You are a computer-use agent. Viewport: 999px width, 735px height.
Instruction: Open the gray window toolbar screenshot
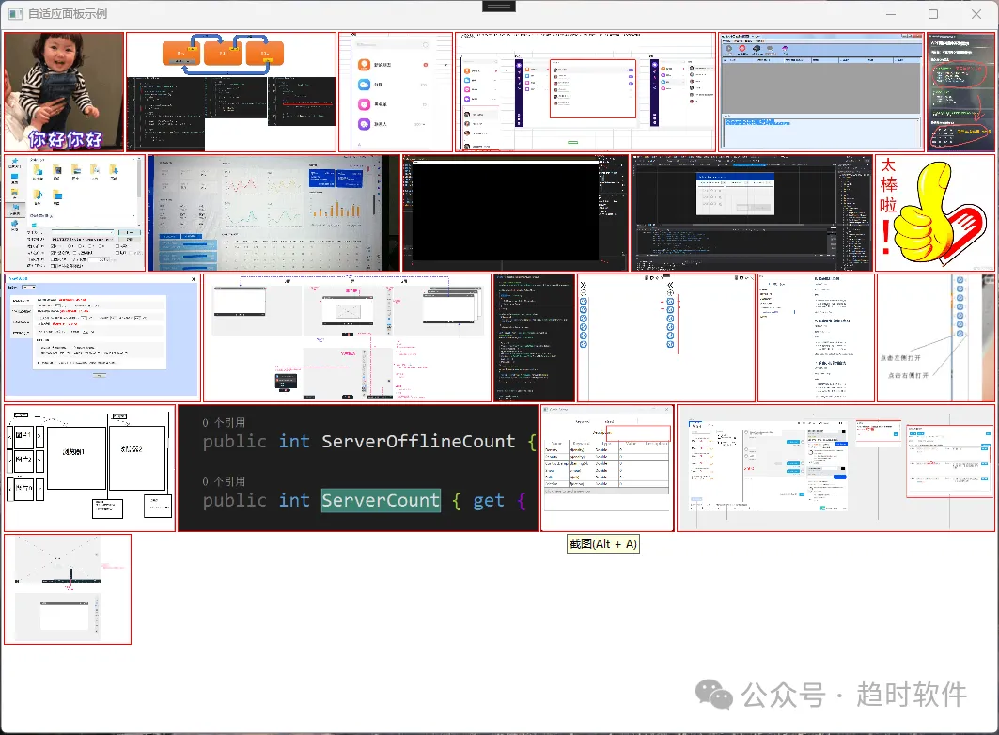click(821, 92)
